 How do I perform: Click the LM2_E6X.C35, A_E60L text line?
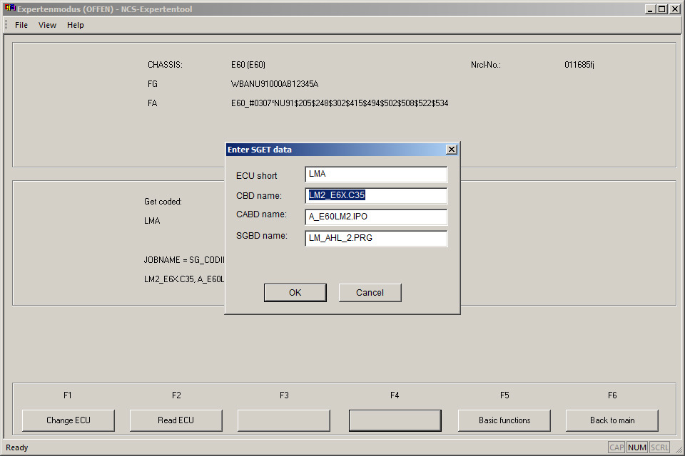(184, 279)
